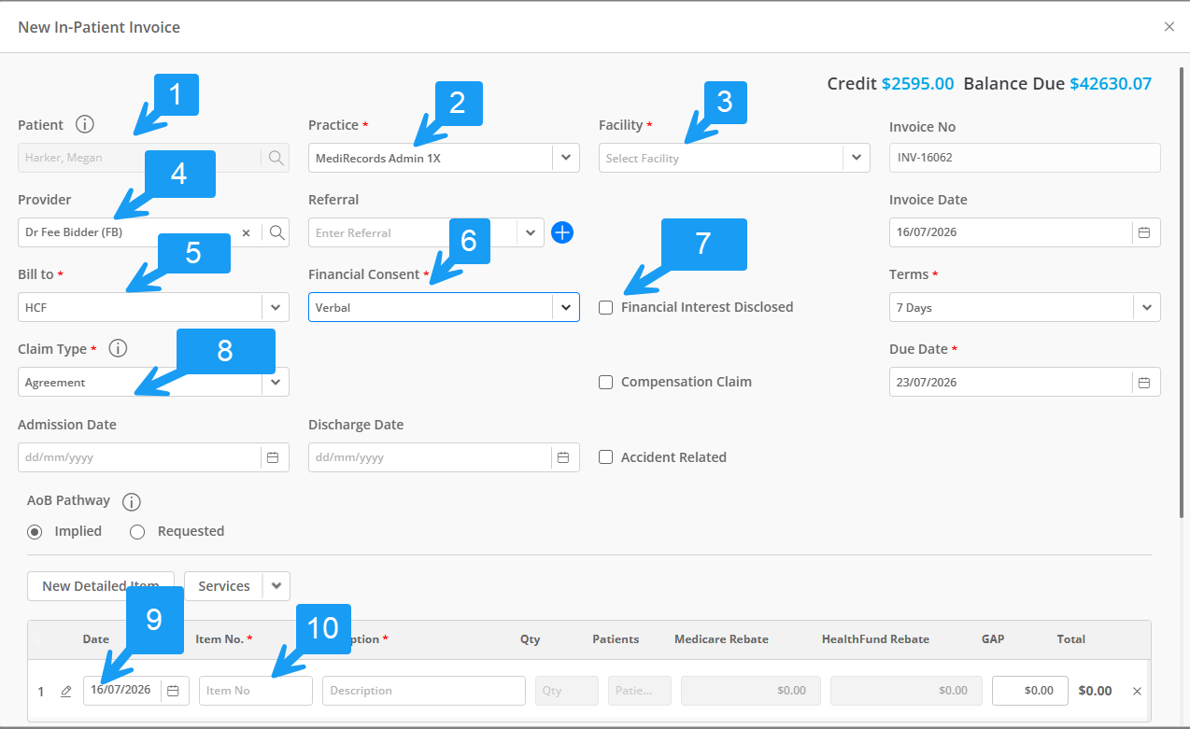Open the Invoice Date calendar icon
The image size is (1190, 729).
tap(1143, 232)
